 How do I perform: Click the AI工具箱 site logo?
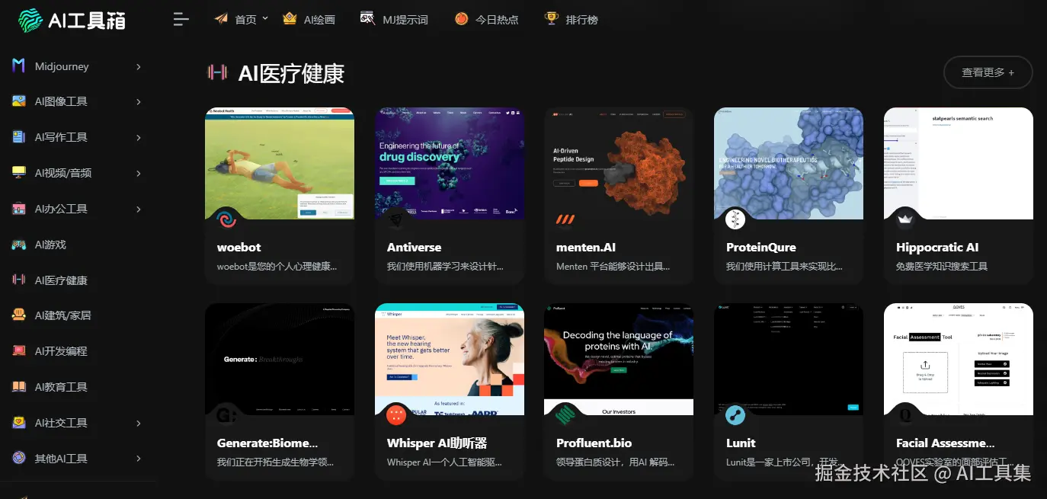click(x=72, y=21)
